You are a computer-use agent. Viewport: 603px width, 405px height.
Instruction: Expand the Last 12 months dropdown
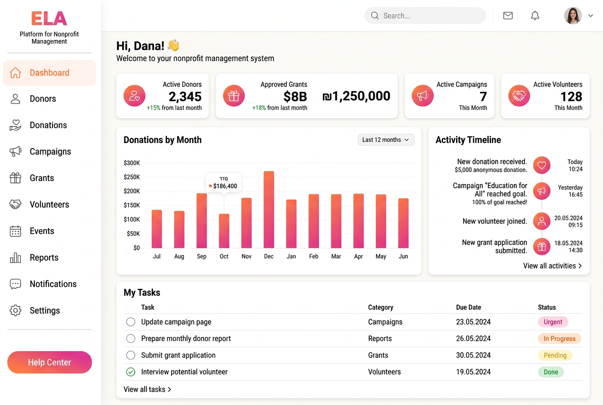coord(386,140)
